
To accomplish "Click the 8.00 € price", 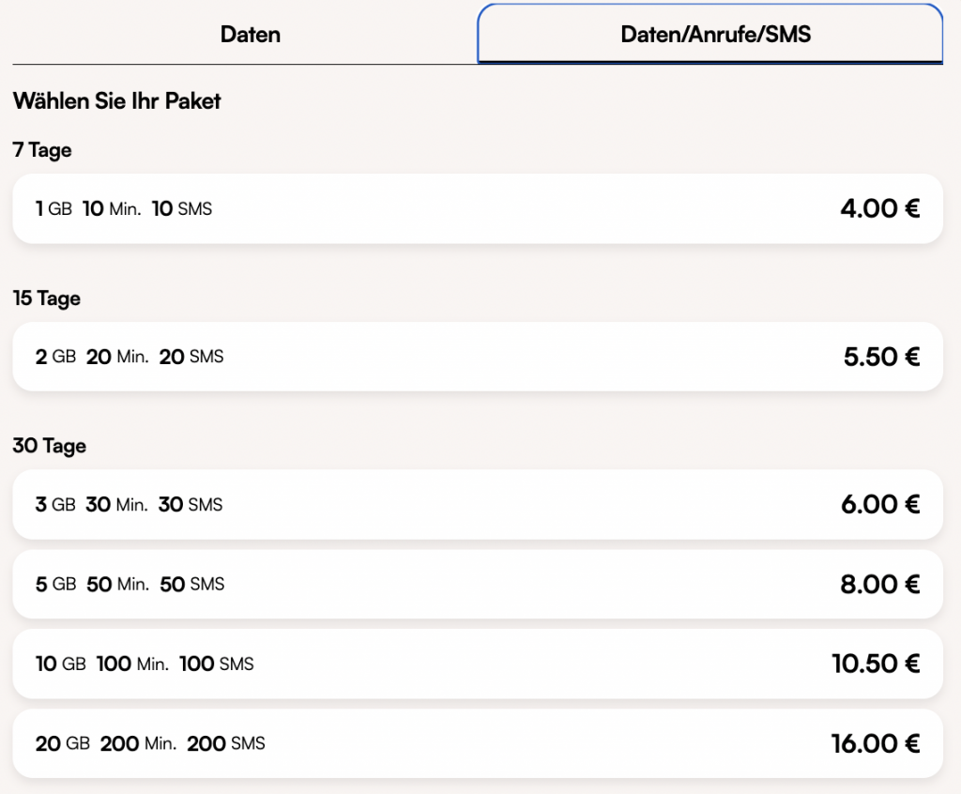I will 879,585.
